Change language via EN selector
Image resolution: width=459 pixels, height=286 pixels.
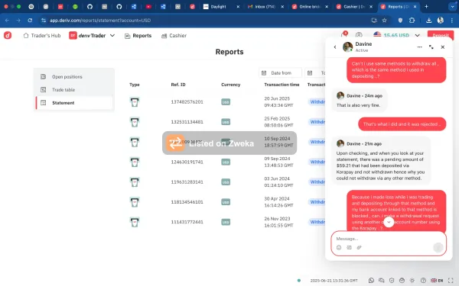click(437, 280)
